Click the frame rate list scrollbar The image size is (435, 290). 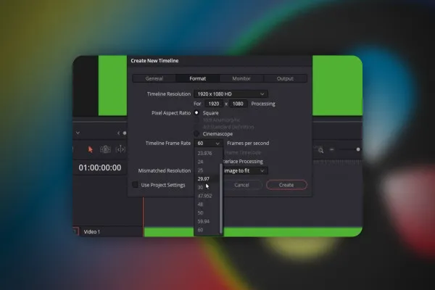pyautogui.click(x=221, y=199)
